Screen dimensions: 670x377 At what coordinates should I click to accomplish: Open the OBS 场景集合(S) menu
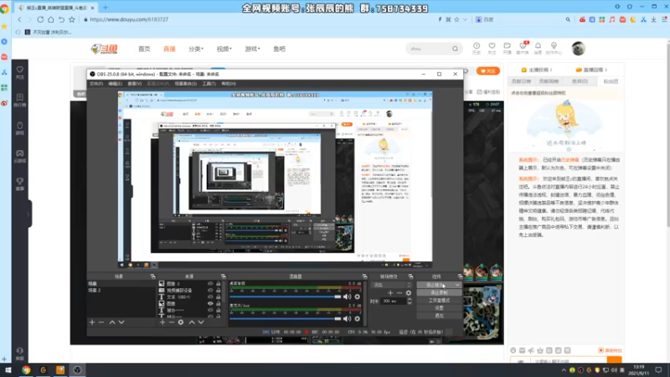pos(185,84)
